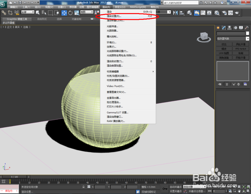251x194 pixels.
Task: Open the reference coordinate dropdown showing 视图
Action: click(x=87, y=12)
